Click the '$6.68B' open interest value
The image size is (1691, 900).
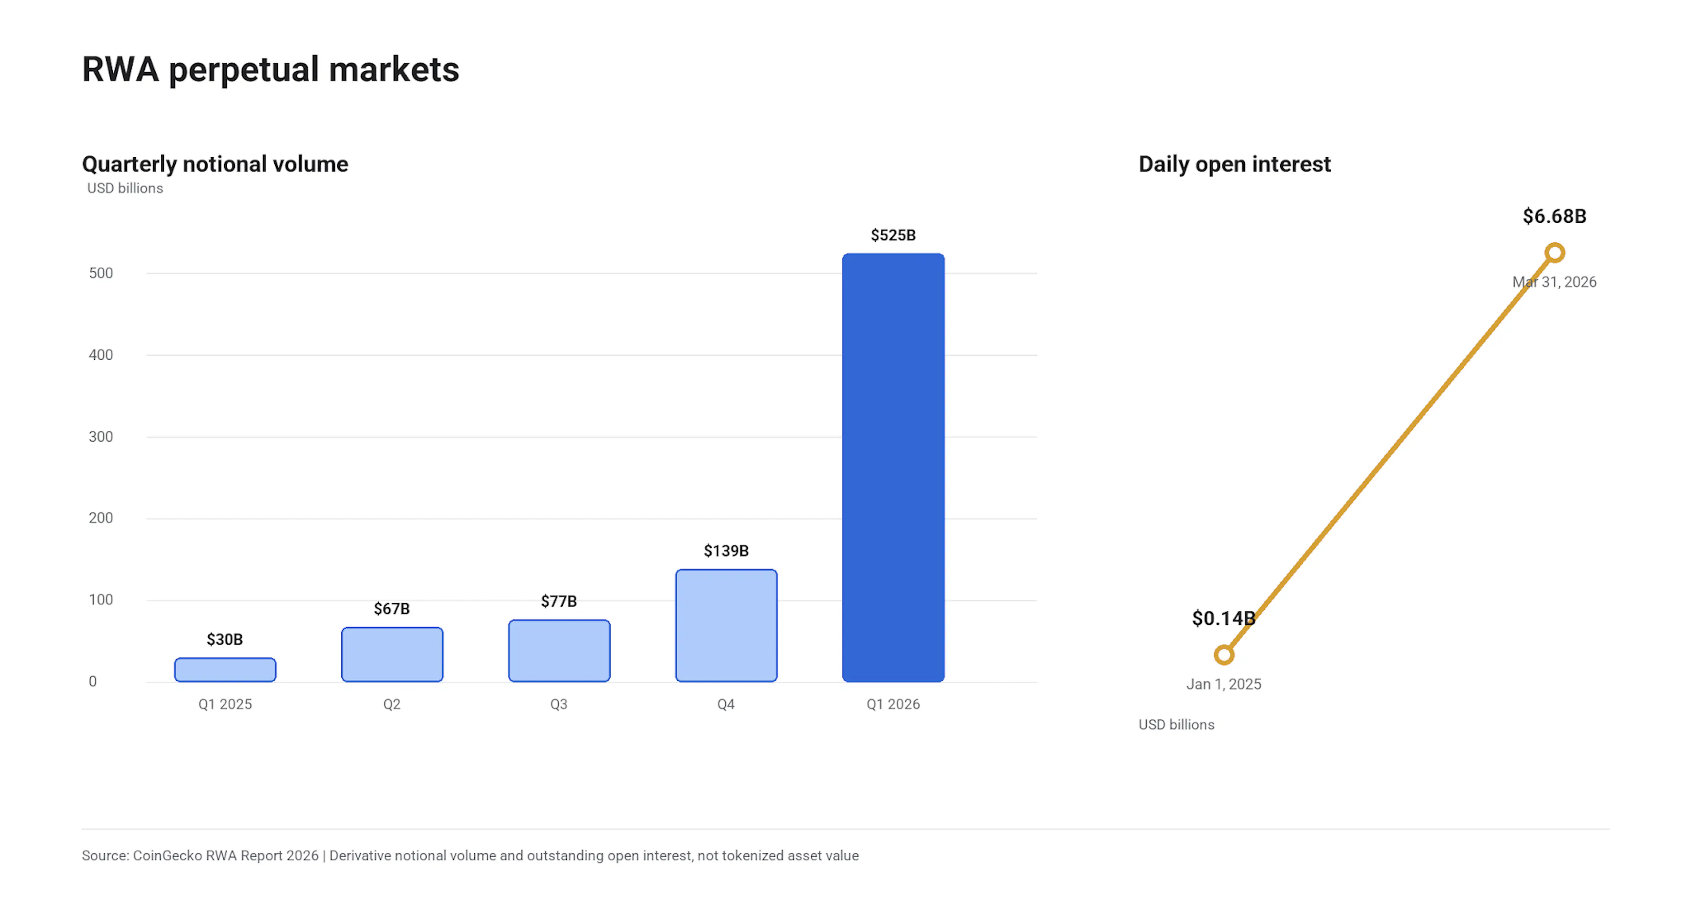(1554, 216)
